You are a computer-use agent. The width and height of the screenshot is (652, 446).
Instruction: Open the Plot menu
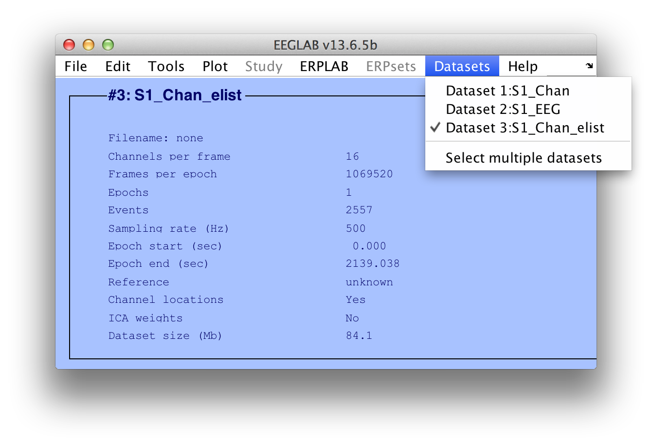tap(215, 66)
